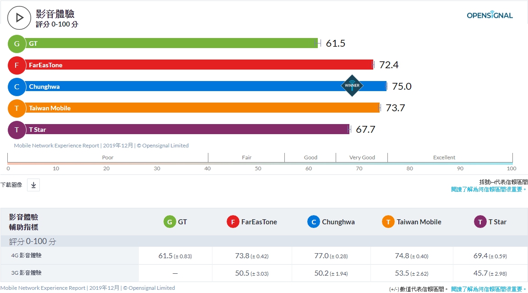Click the 3G 影音體驗 row label

26,273
